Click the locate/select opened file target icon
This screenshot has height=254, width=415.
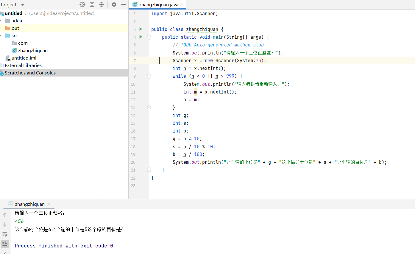[x=82, y=4]
